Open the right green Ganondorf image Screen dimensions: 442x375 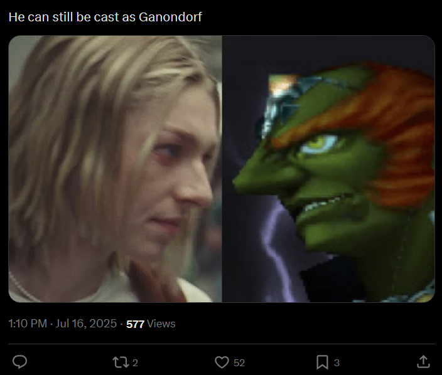pos(328,169)
